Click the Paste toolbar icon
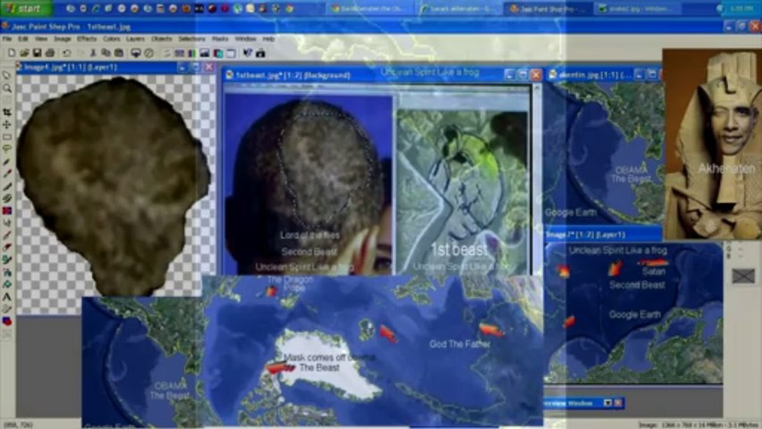The image size is (762, 429). pyautogui.click(x=119, y=53)
